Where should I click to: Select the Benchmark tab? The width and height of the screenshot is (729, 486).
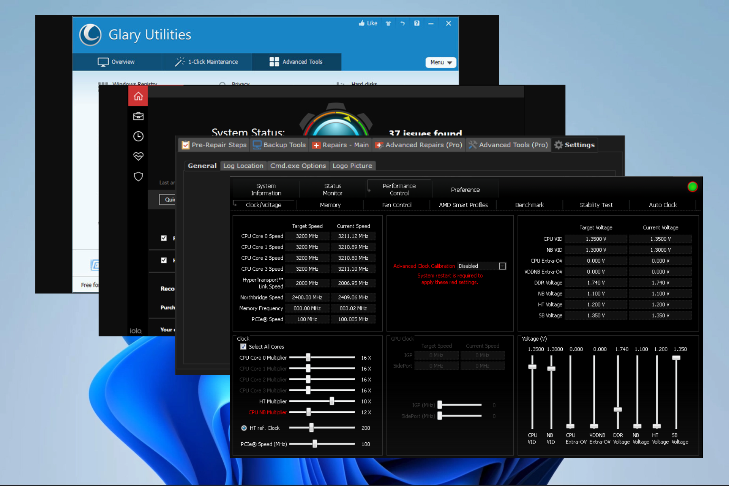(x=529, y=205)
